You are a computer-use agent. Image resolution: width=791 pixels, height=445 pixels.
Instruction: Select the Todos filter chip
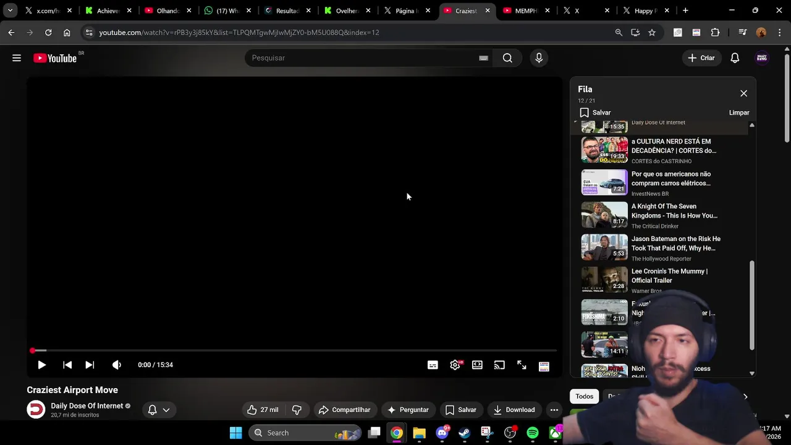tap(584, 397)
